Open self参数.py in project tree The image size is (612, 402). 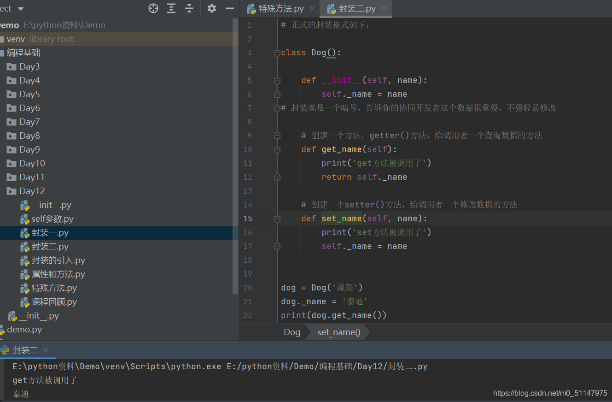pyautogui.click(x=52, y=219)
